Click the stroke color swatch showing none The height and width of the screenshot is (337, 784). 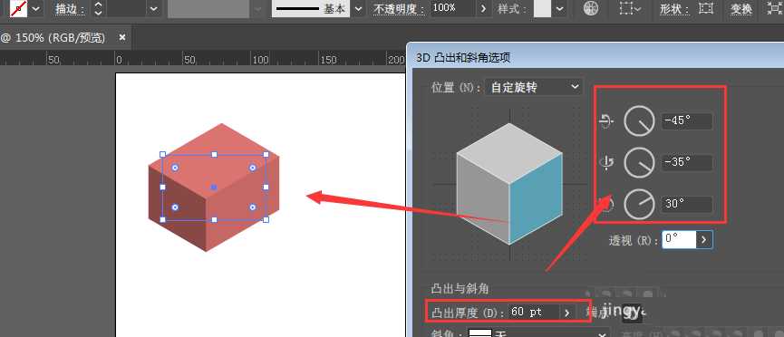point(18,8)
